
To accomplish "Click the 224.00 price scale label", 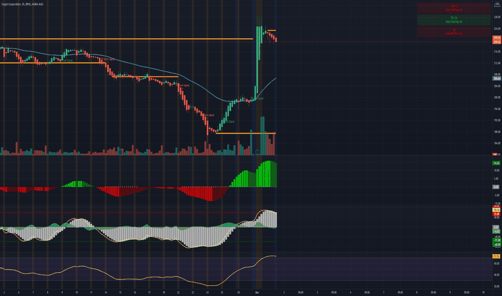I will [x=497, y=29].
